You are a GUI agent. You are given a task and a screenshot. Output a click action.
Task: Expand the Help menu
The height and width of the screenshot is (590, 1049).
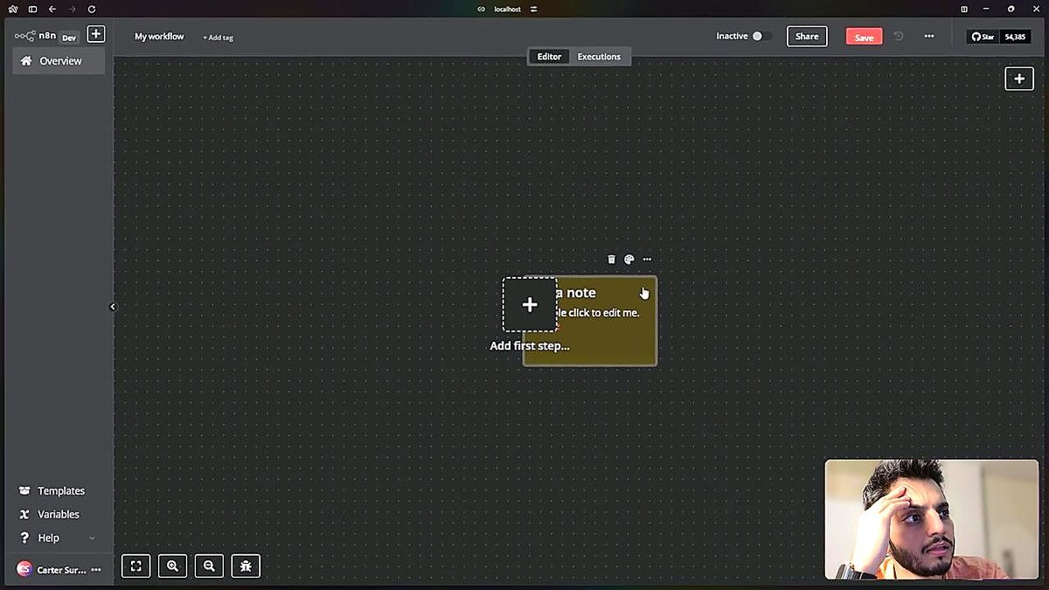coord(57,538)
